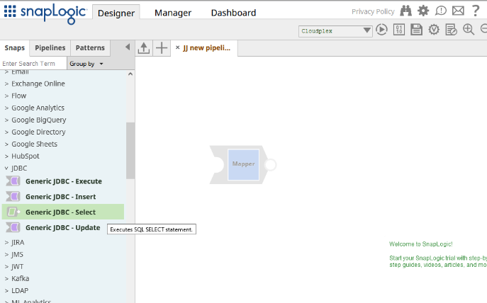Switch to the Dashboard tab
Viewport: 487px width, 303px height.
pos(233,13)
